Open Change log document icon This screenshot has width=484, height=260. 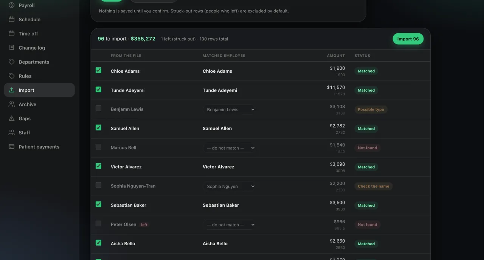11,48
